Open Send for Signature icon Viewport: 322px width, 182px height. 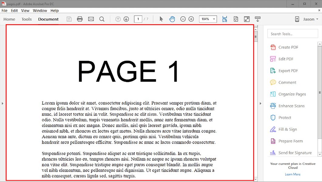pos(273,153)
